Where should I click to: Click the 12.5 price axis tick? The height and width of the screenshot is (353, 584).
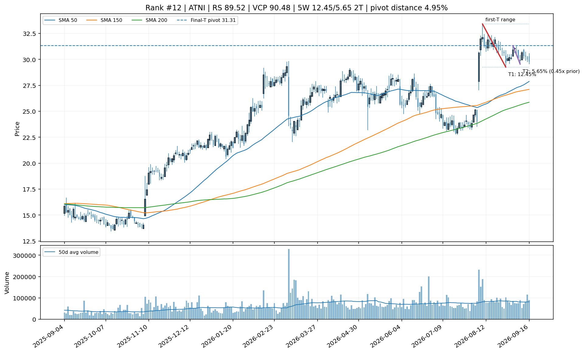pos(30,241)
